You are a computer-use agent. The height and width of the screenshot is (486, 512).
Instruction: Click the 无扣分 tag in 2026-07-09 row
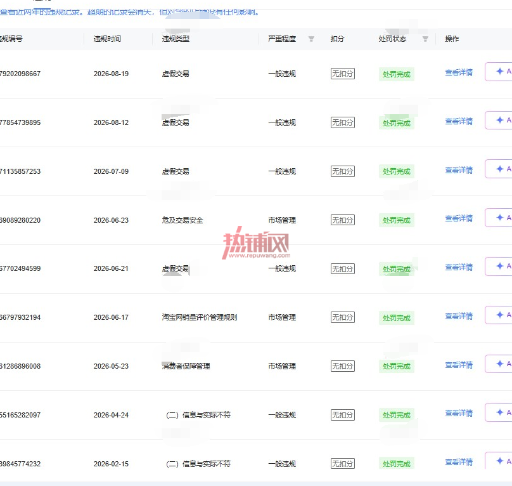coord(343,171)
